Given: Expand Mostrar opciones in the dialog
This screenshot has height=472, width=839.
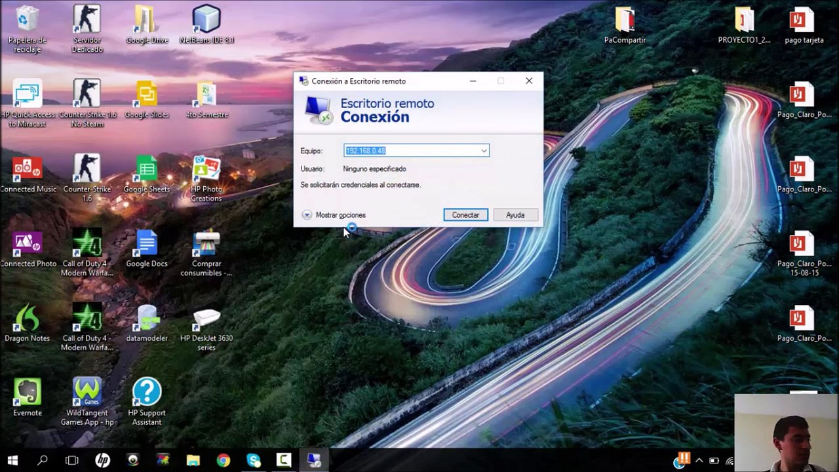Looking at the screenshot, I should coord(334,215).
